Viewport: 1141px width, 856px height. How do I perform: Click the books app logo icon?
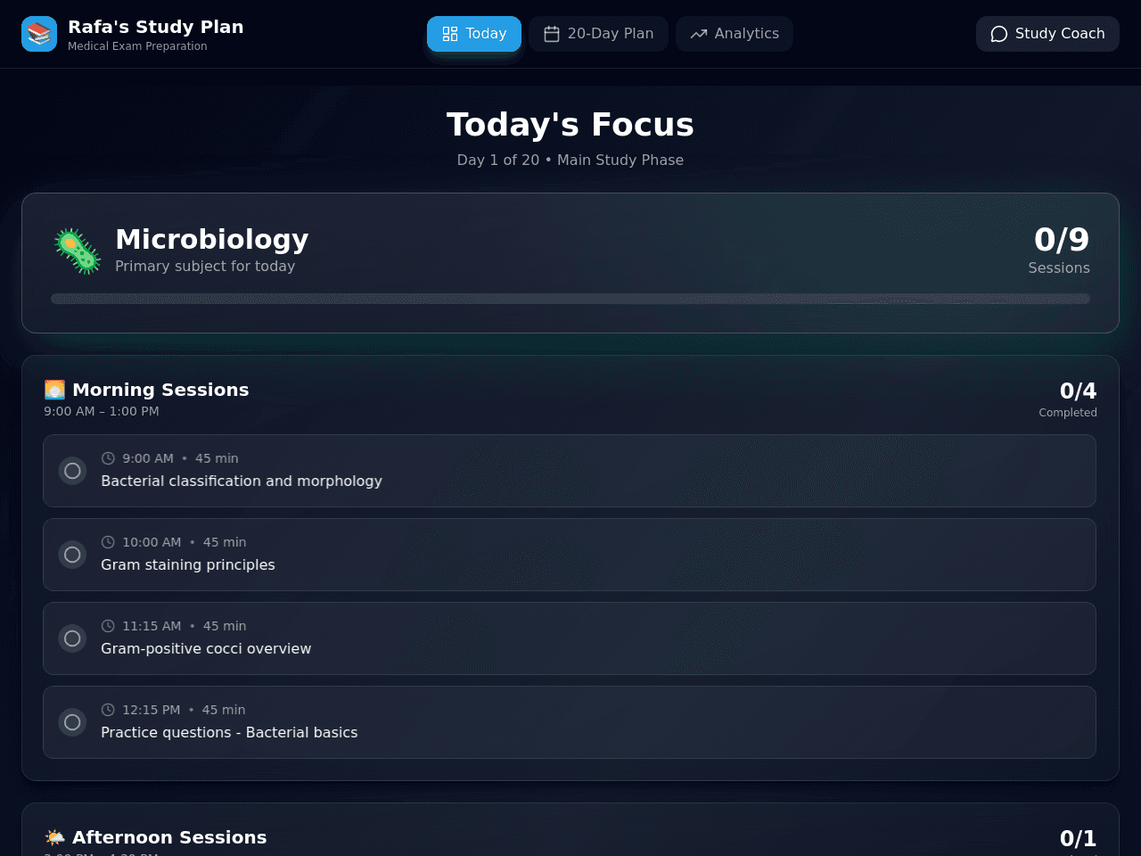39,34
